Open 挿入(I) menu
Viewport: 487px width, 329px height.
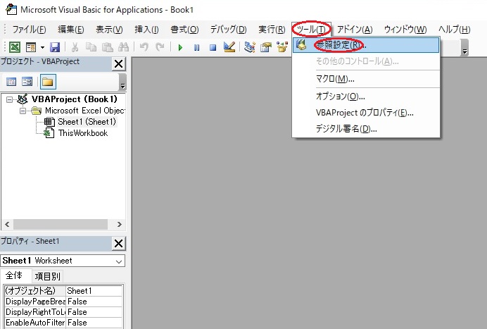point(146,30)
